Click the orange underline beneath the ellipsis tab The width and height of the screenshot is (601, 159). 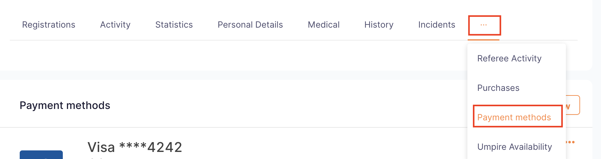tap(484, 40)
